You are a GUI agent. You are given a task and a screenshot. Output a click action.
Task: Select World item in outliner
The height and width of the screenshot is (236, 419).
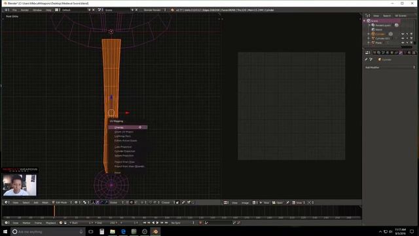(x=378, y=29)
